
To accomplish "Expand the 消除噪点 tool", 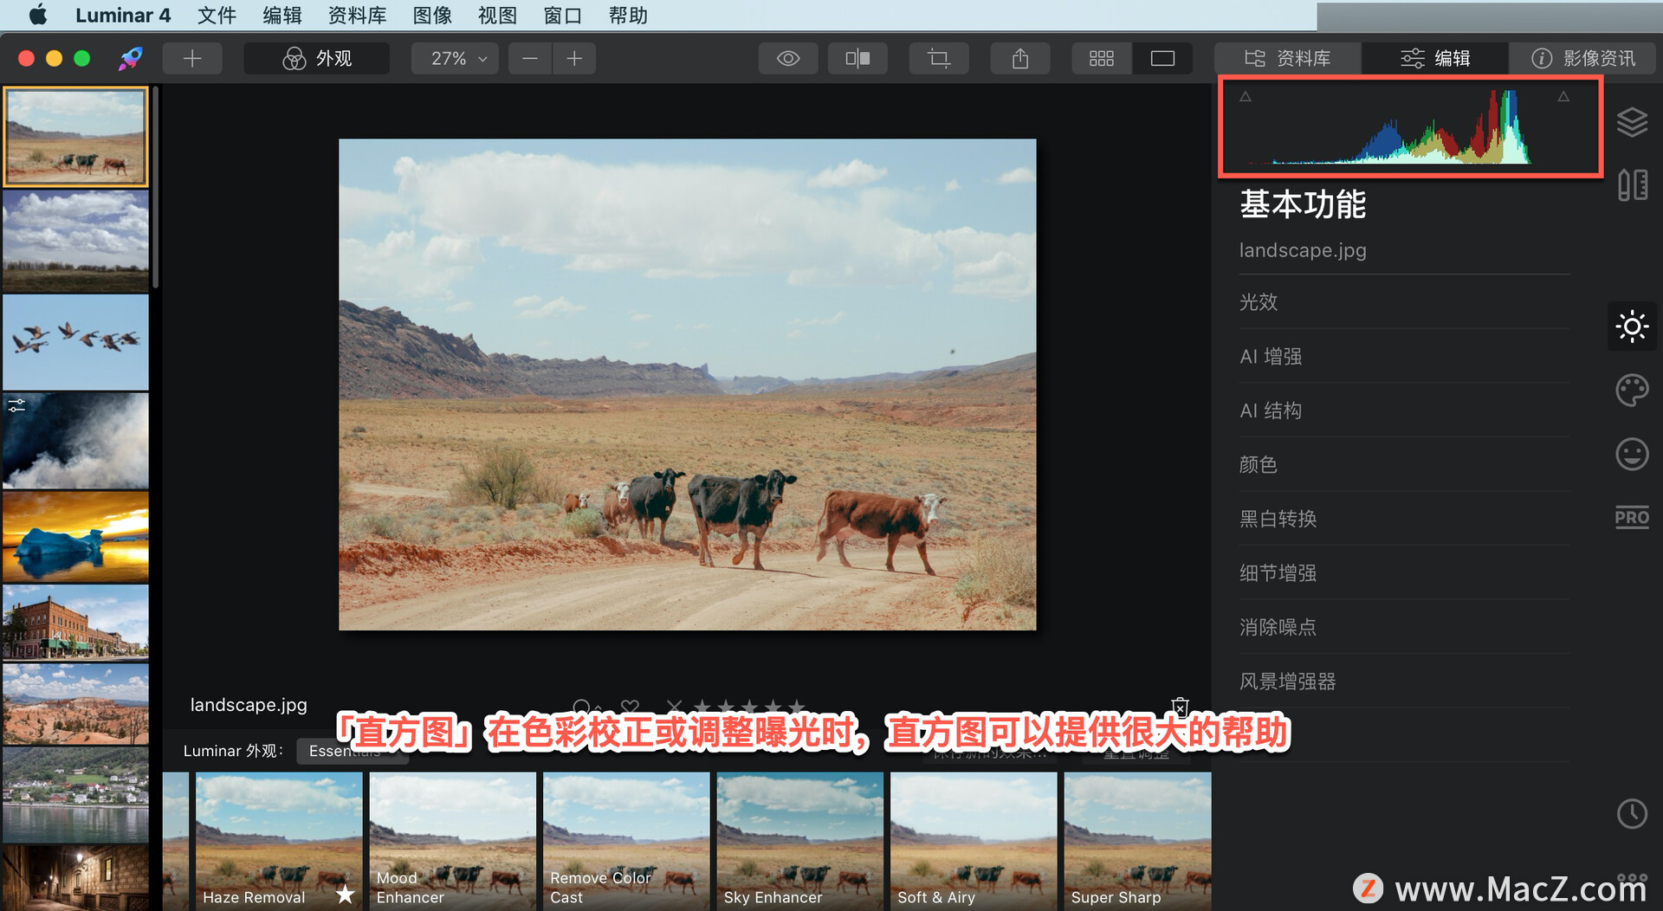I will click(1404, 627).
